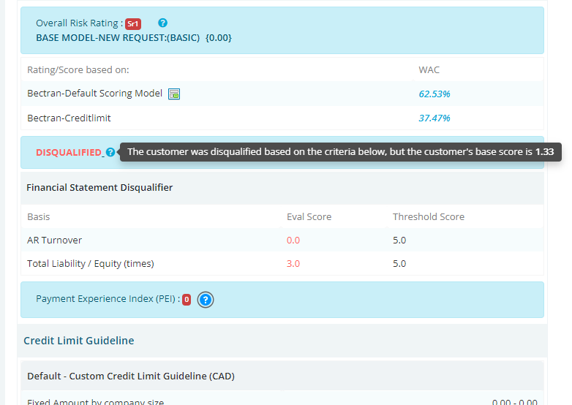Click the PEI help question icon
The height and width of the screenshot is (405, 572).
pyautogui.click(x=206, y=300)
